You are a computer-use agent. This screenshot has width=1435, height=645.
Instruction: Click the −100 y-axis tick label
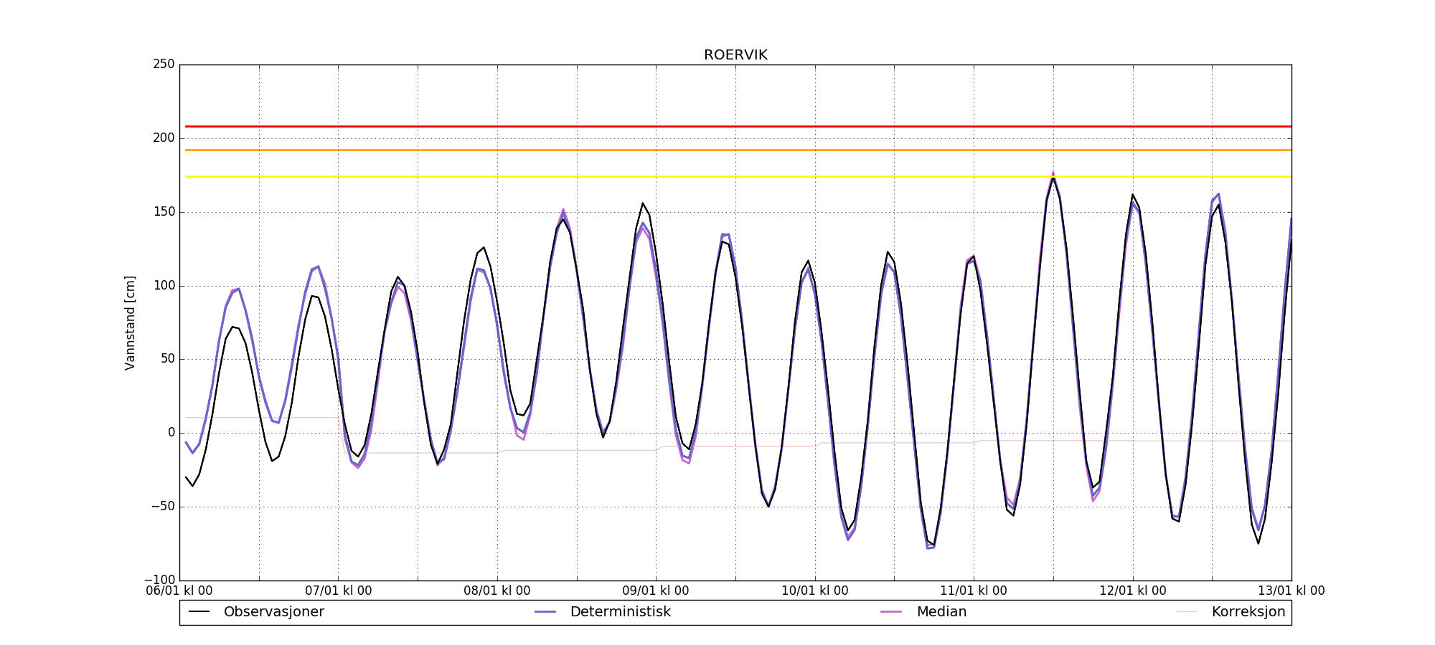pyautogui.click(x=159, y=580)
